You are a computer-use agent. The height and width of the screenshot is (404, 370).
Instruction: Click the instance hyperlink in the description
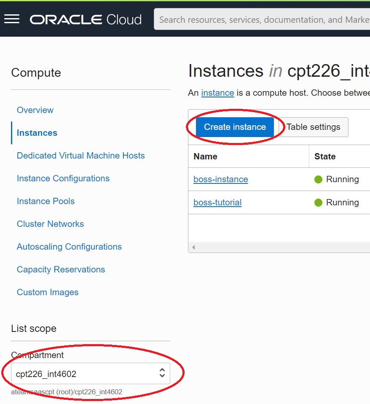217,93
